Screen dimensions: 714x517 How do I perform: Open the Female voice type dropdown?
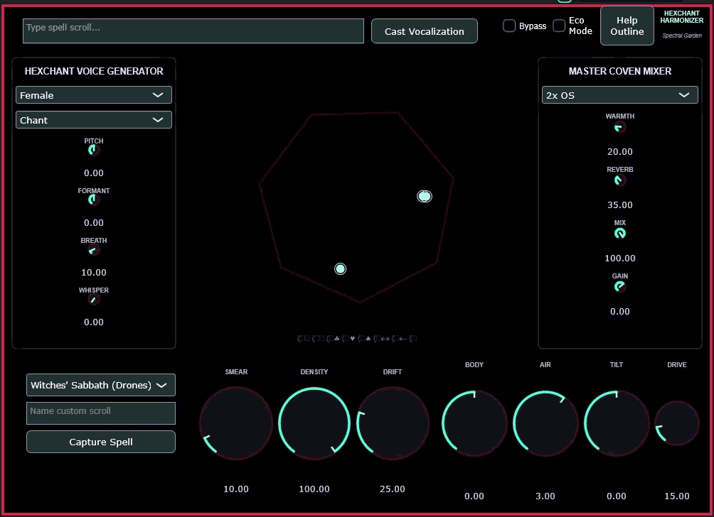[94, 95]
